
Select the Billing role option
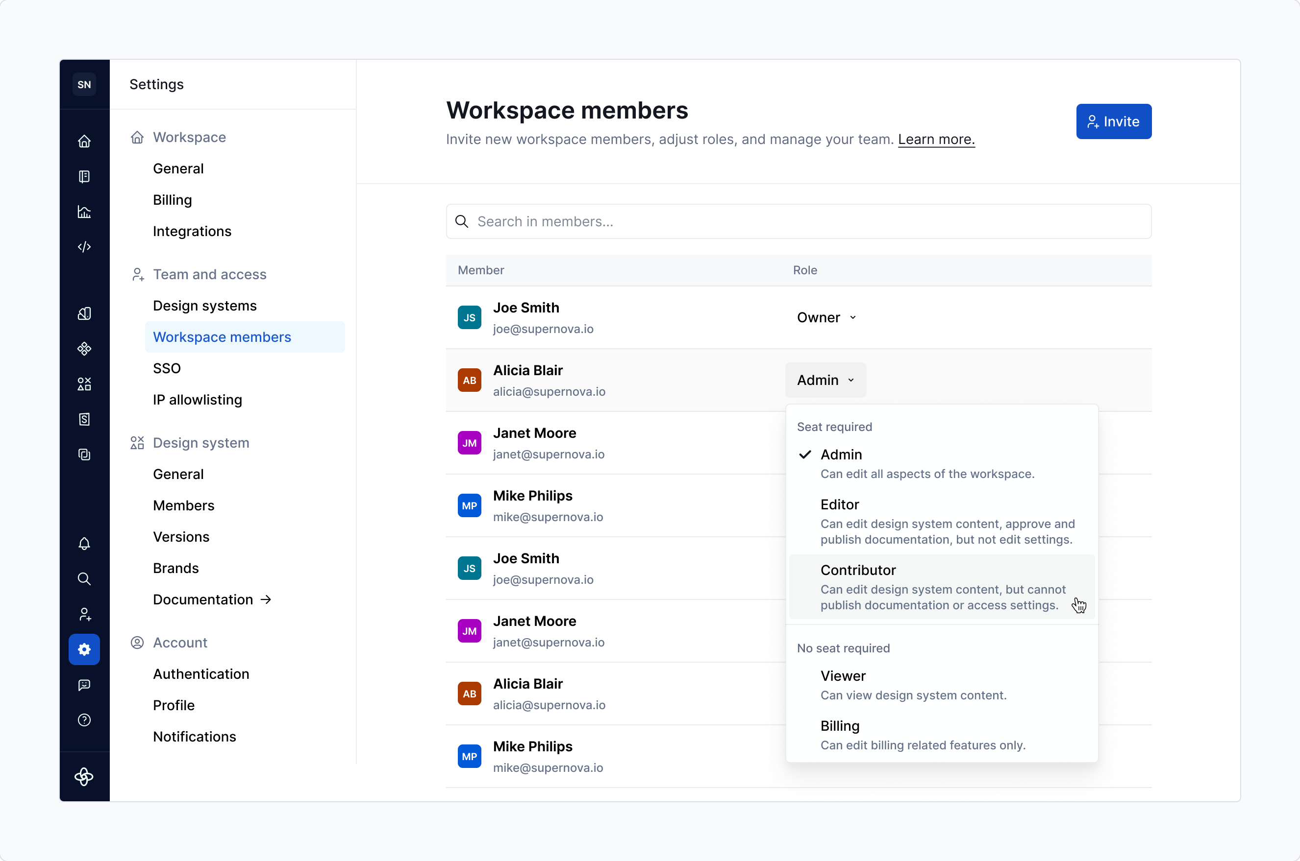pyautogui.click(x=840, y=726)
